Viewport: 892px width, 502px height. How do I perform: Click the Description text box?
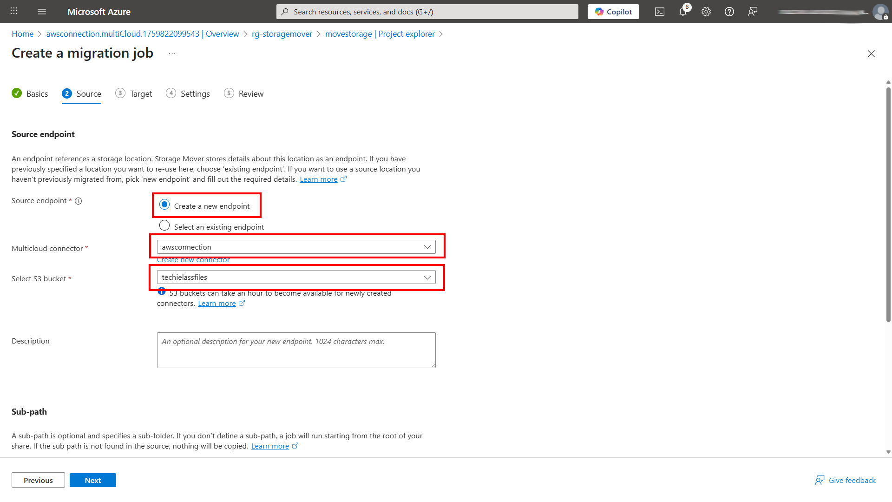[296, 350]
